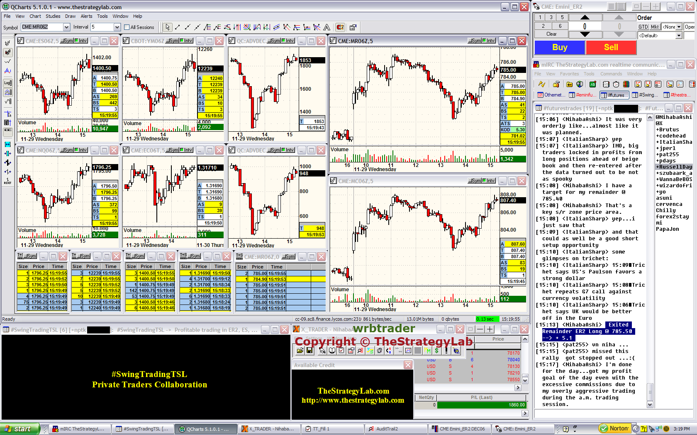Image resolution: width=697 pixels, height=435 pixels.
Task: Open the Studies menu in QCharts
Action: click(53, 16)
